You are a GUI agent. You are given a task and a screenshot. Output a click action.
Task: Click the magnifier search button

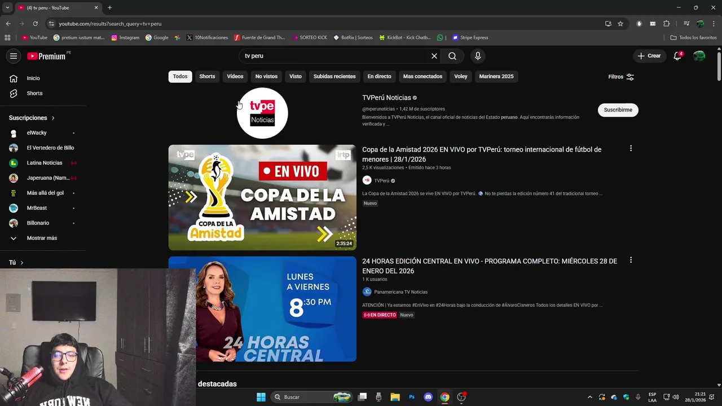pyautogui.click(x=452, y=56)
